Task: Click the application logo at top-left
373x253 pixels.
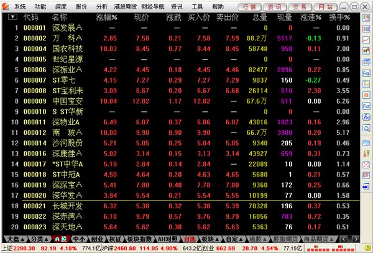Action: pyautogui.click(x=6, y=7)
